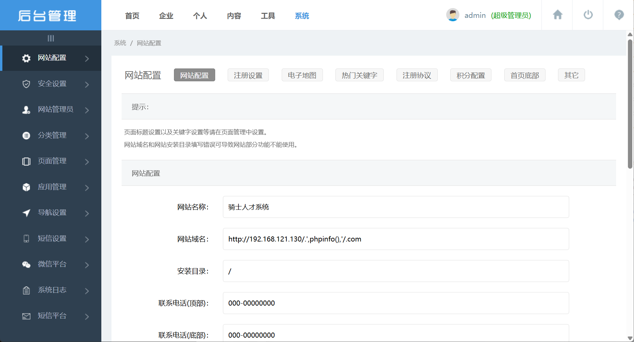Click the 系统 breadcrumb link
Viewport: 634px width, 342px height.
120,43
